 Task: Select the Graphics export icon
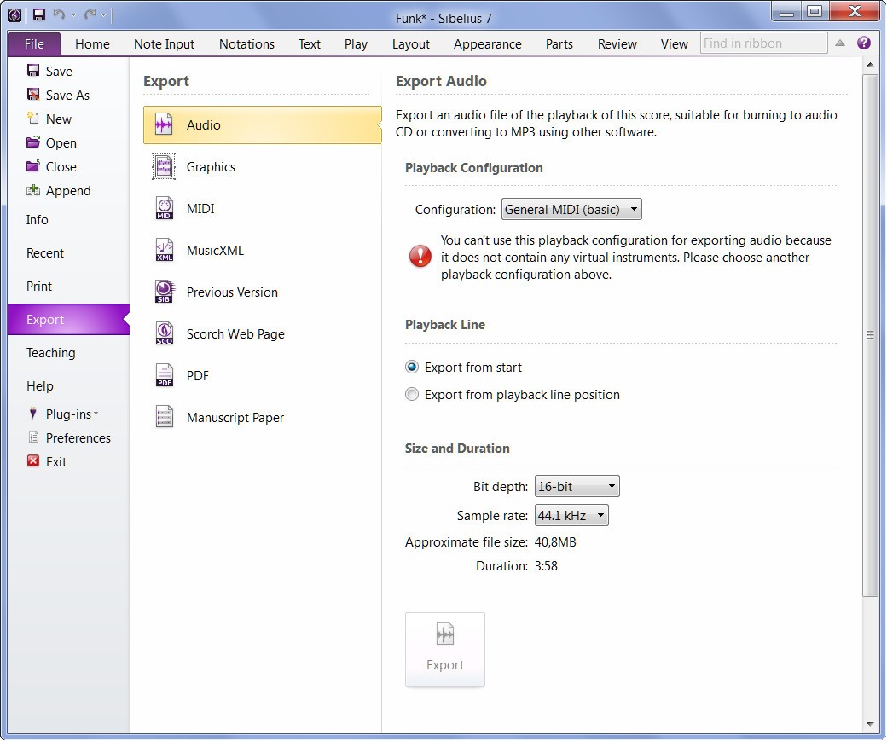pos(164,166)
